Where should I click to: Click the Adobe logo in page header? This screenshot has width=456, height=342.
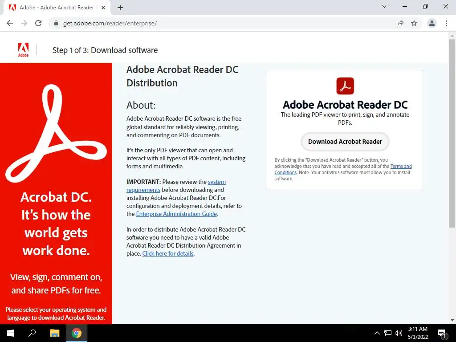[x=23, y=50]
